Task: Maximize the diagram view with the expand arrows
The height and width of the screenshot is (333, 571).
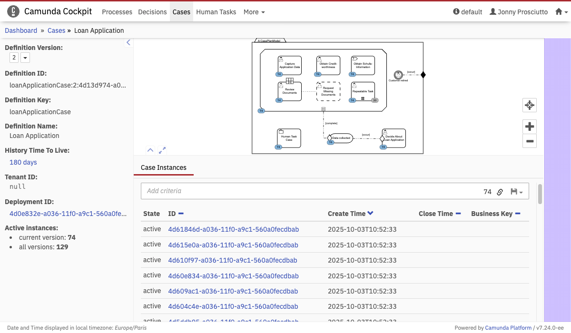Action: coord(162,150)
